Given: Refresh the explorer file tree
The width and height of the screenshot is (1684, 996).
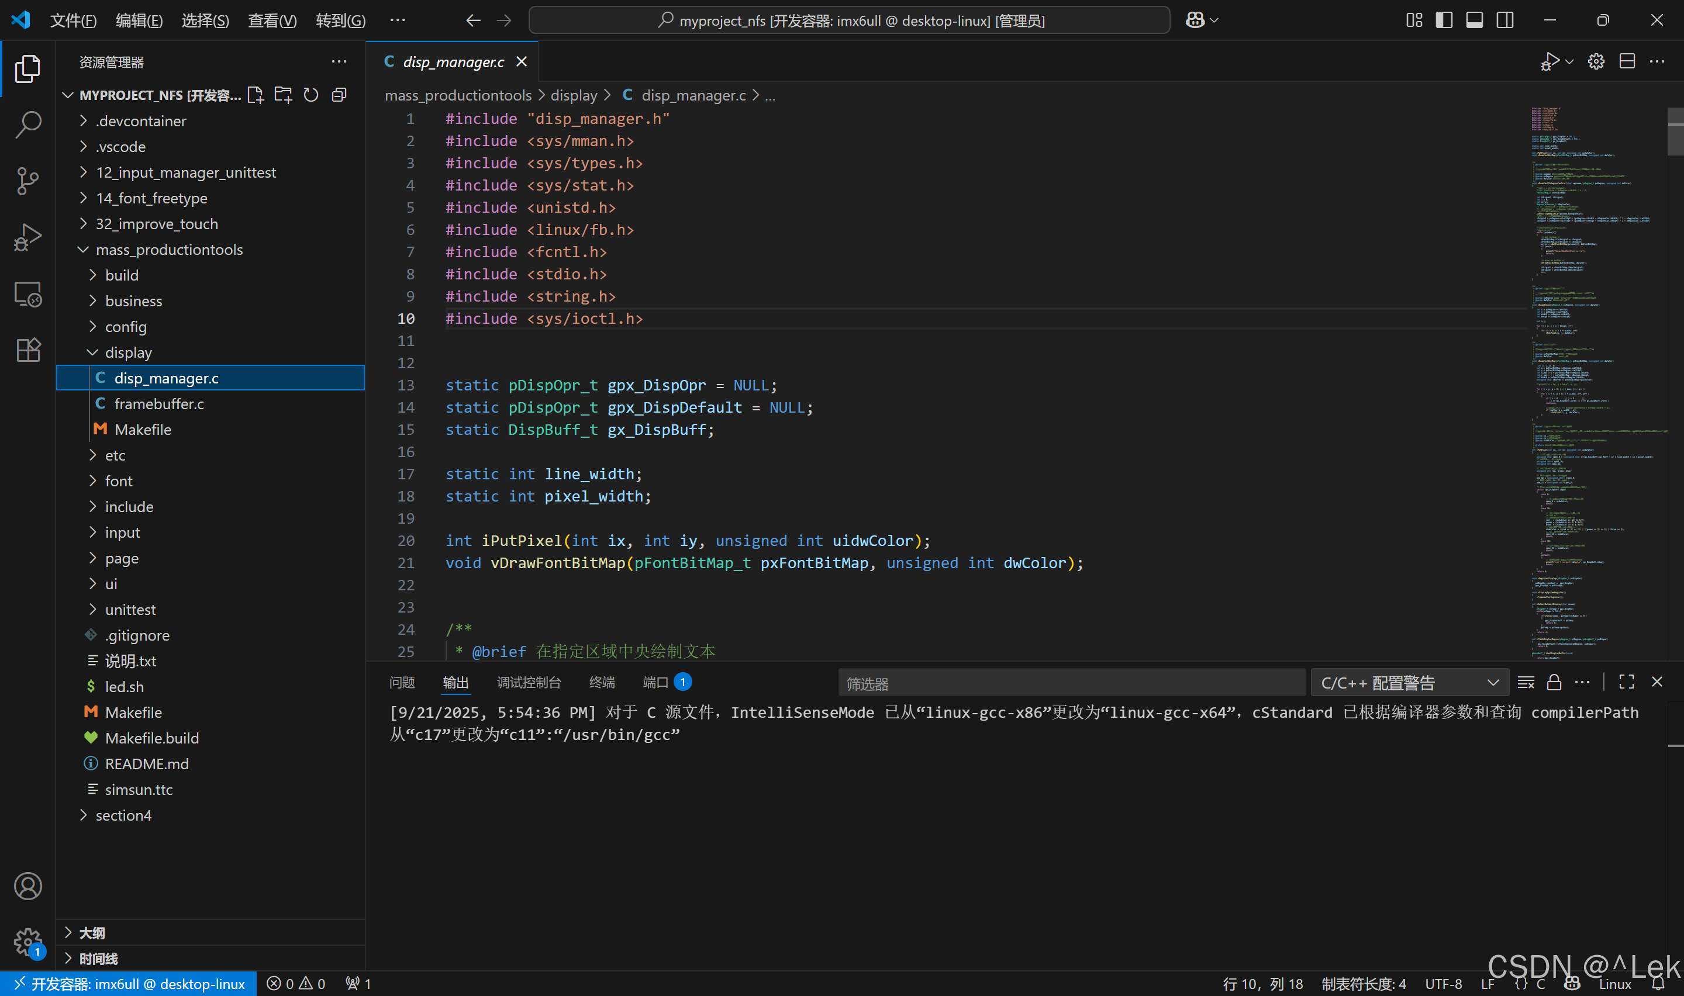Looking at the screenshot, I should (310, 95).
